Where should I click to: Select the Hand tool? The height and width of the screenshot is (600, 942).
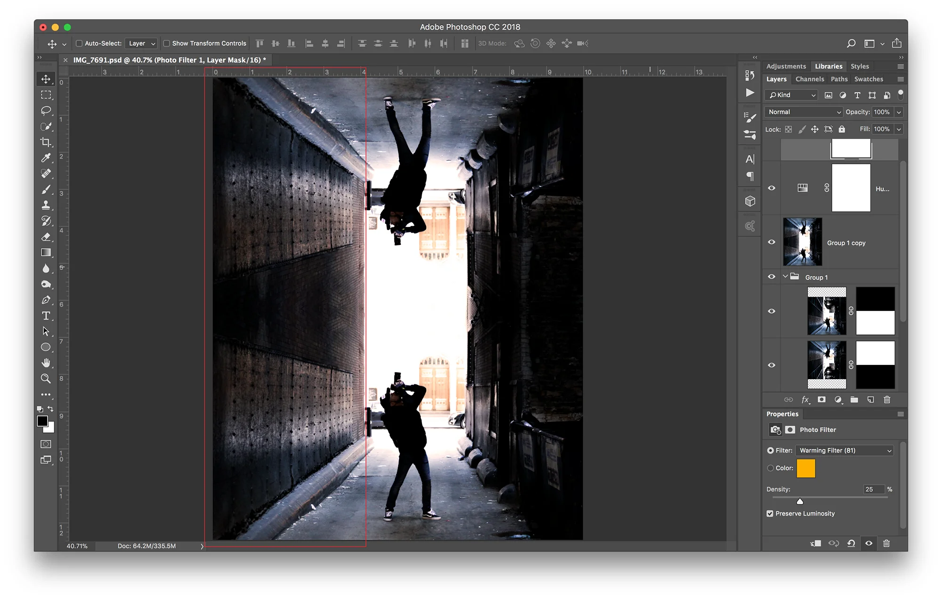pos(46,363)
